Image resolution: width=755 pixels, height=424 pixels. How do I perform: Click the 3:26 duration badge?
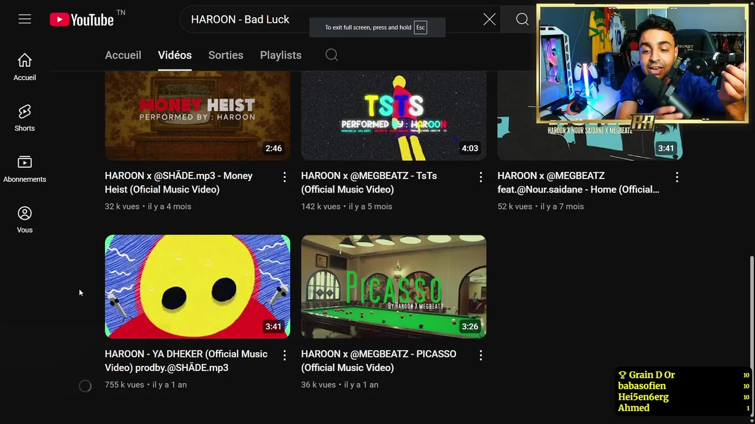point(470,326)
